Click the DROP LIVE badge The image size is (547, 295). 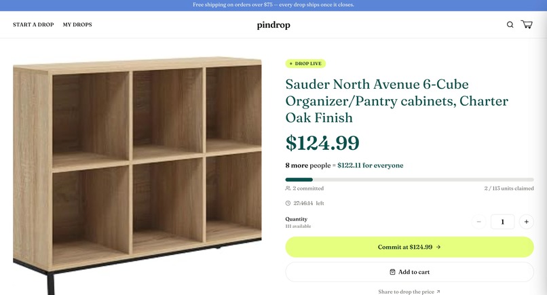pos(305,64)
